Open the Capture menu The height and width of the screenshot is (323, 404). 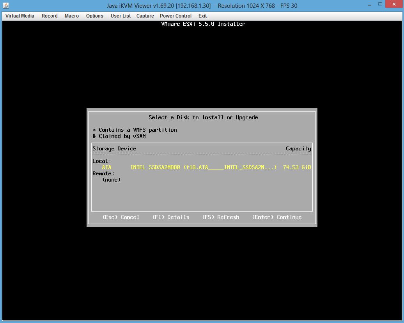(x=145, y=16)
